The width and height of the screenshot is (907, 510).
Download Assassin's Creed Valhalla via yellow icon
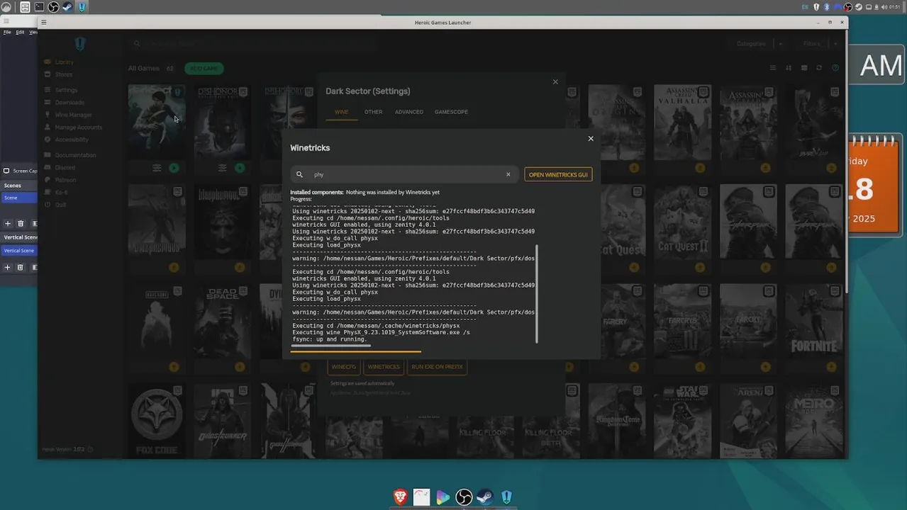pos(700,168)
